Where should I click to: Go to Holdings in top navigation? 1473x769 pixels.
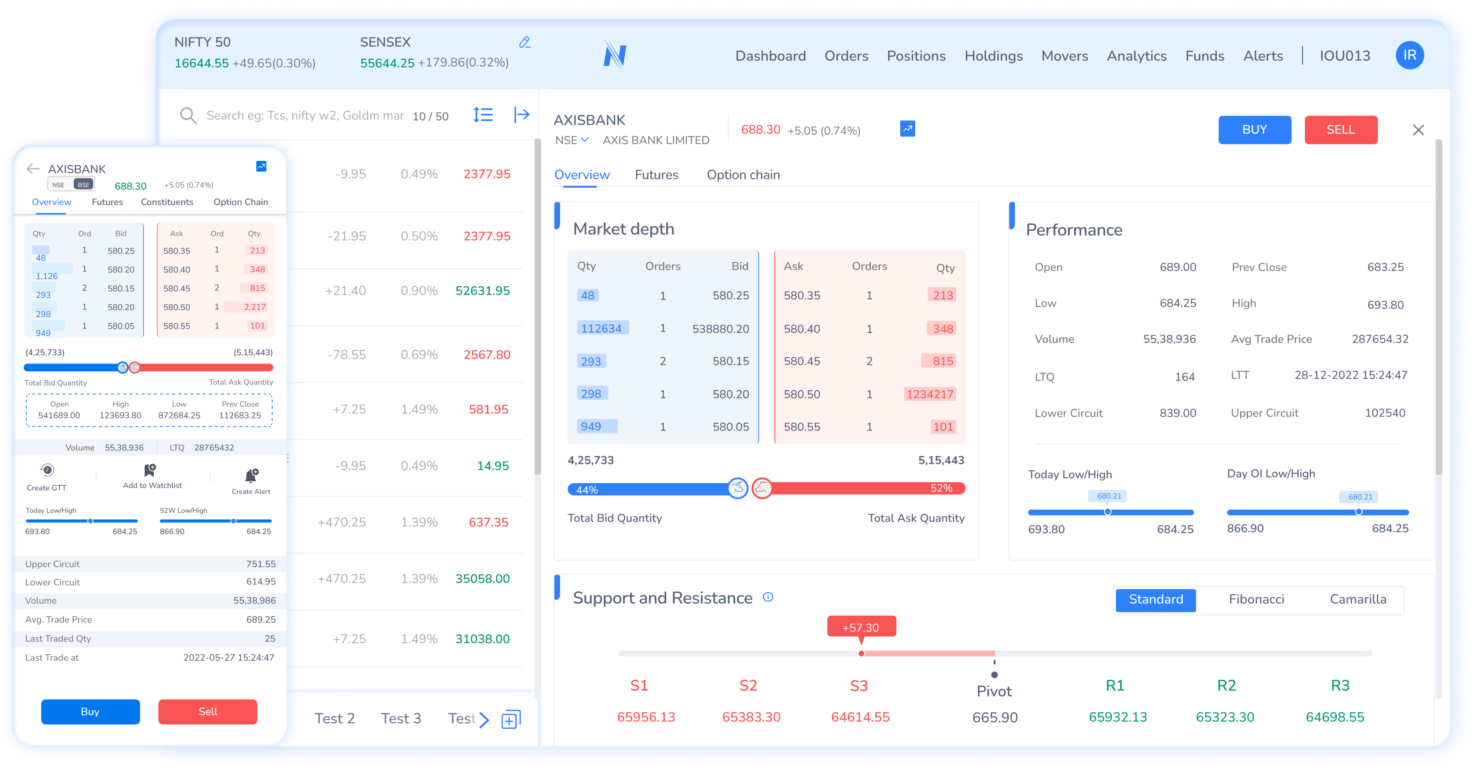pos(993,56)
